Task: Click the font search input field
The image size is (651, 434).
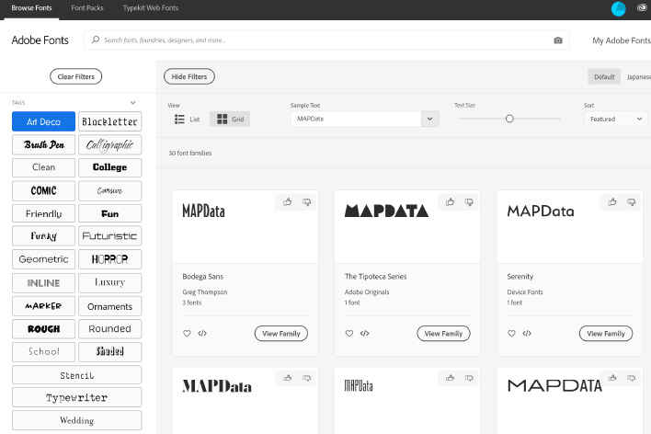Action: 326,40
